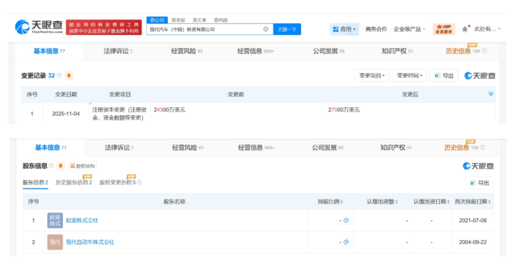
Task: Clear the search box with the X icon
Action: [x=266, y=29]
